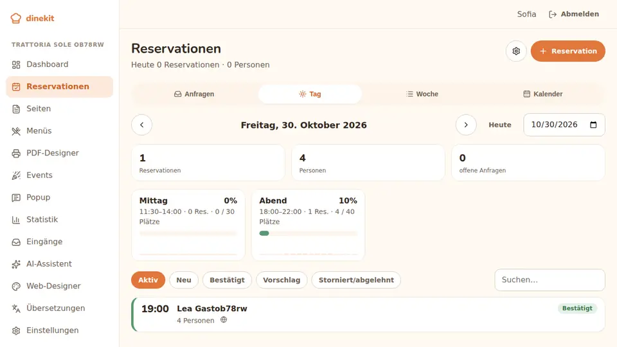Go to next day with right chevron
The width and height of the screenshot is (617, 347).
pos(466,125)
